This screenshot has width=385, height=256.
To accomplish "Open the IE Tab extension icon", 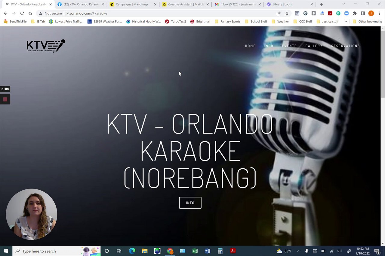I will tap(305, 13).
